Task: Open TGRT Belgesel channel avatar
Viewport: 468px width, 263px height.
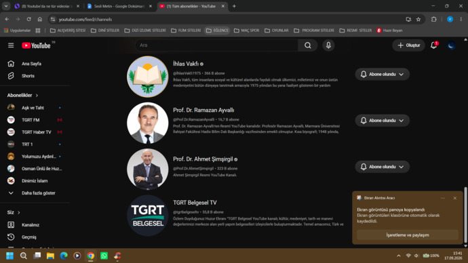Action: [x=148, y=216]
